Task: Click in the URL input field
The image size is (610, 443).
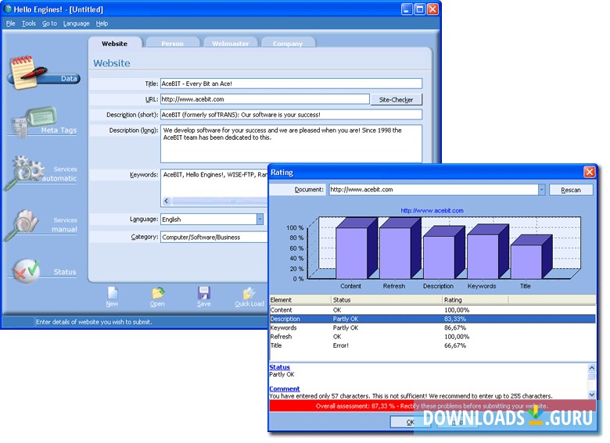Action: click(x=265, y=99)
